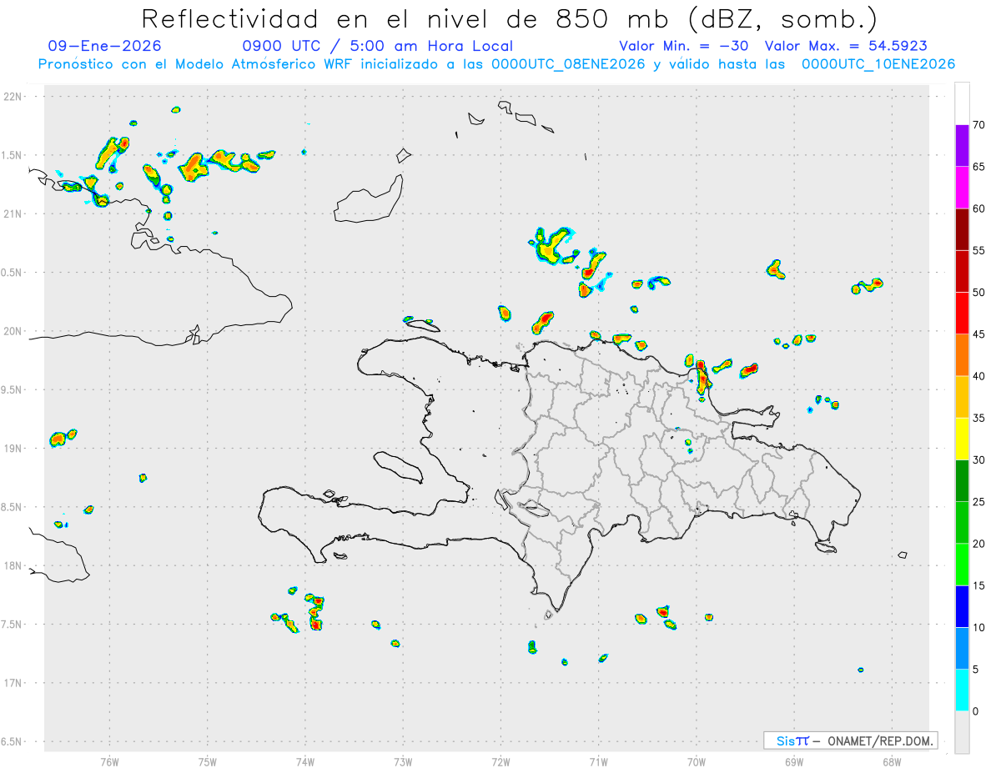Viewport: 1001px width, 773px height.
Task: Click the colorbar scale value '10'
Action: click(x=978, y=627)
